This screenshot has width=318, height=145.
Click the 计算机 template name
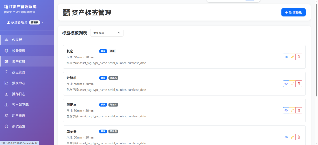(x=72, y=78)
